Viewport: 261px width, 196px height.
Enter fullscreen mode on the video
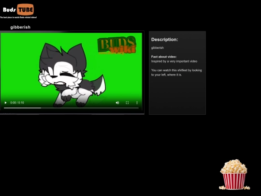127,103
